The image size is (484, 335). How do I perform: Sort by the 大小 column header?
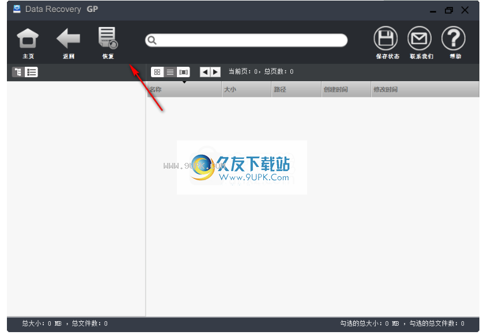click(247, 89)
